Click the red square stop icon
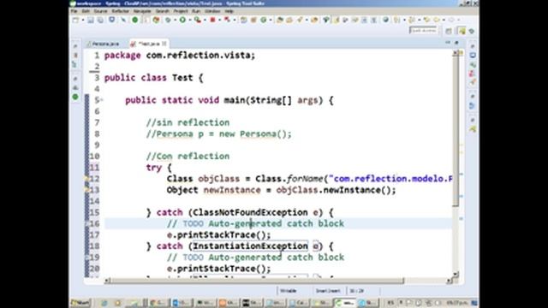Viewport: 548px width, 308px height. [212, 20]
